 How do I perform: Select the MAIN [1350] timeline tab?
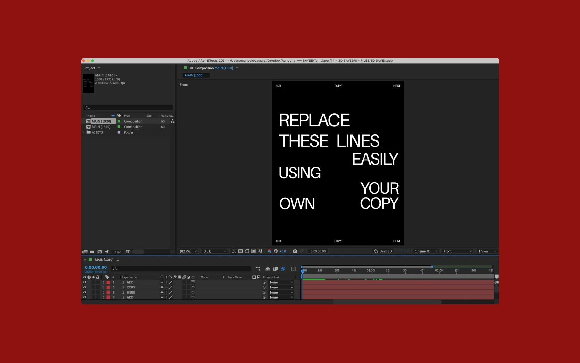pos(104,260)
